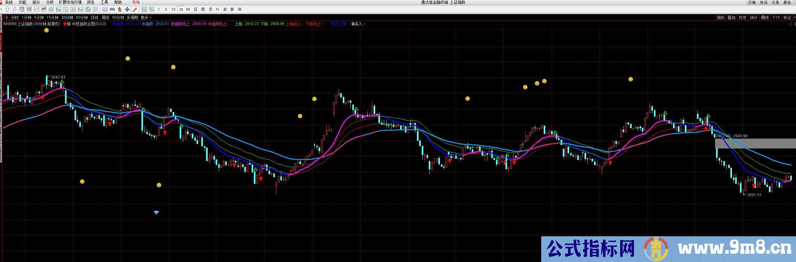
Task: Select the pencil drawing tool icon
Action: [x=135, y=10]
